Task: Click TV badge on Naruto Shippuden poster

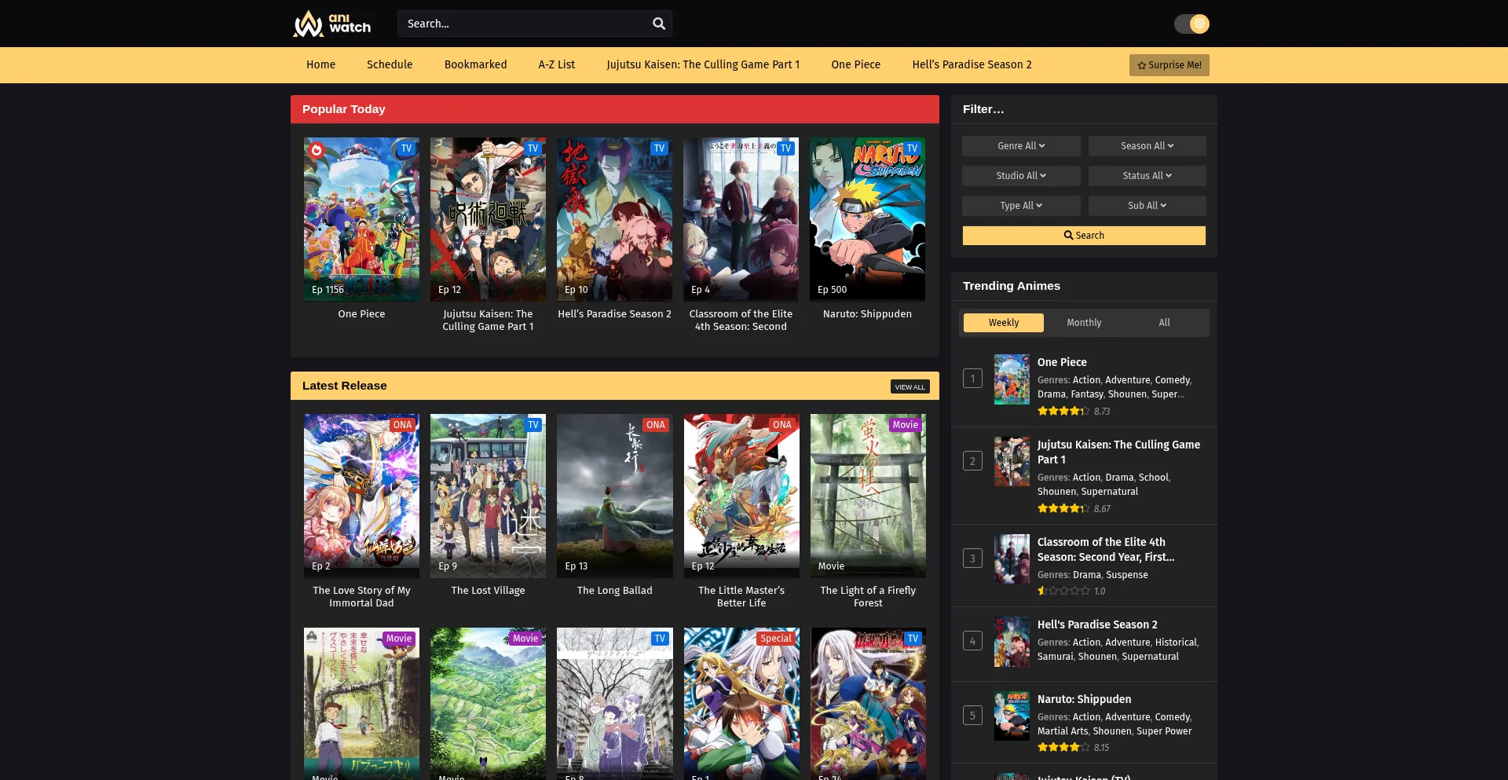Action: tap(912, 148)
